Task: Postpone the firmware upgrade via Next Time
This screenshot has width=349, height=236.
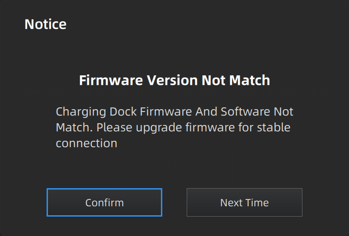Action: coord(244,203)
